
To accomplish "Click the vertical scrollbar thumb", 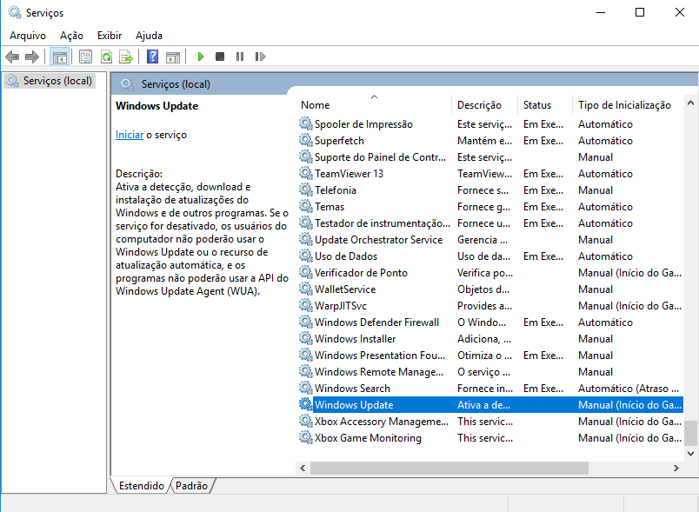I will [x=690, y=433].
